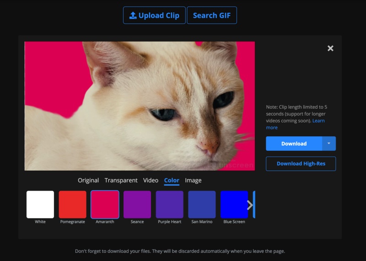This screenshot has height=261, width=366.
Task: Open the Video background tab
Action: tap(151, 181)
